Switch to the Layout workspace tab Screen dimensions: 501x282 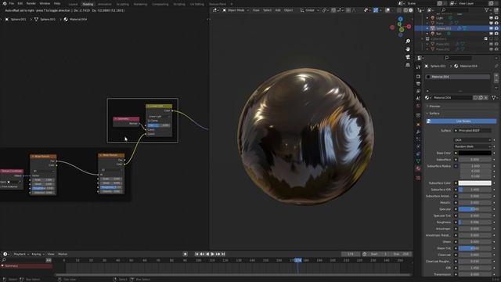(73, 4)
